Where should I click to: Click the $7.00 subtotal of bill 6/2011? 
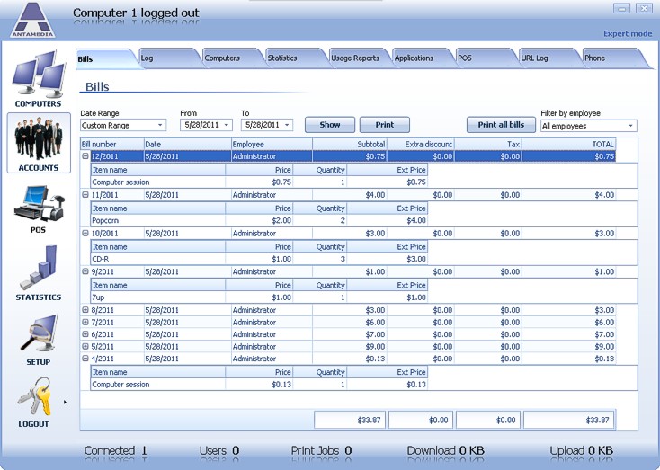point(375,334)
